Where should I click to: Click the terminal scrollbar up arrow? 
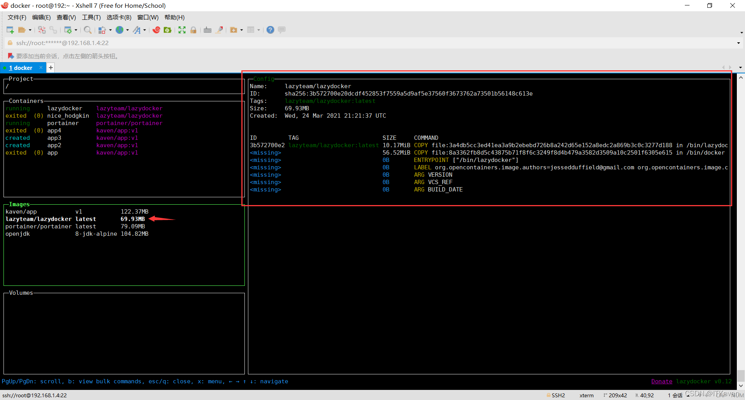point(741,77)
